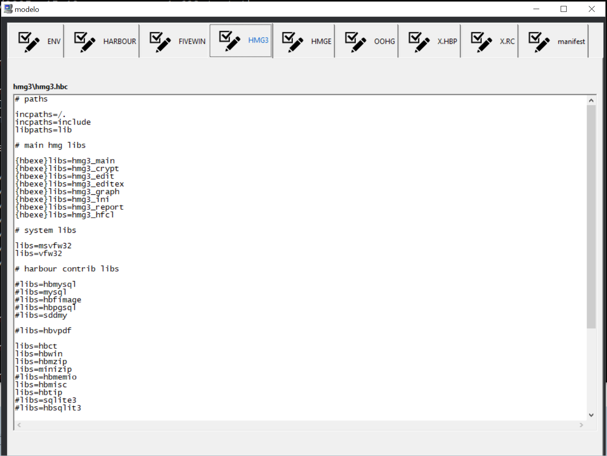Click the "{hbexe}libs=hmg3_crypt" line
Screen dimensions: 607x456
(67, 169)
